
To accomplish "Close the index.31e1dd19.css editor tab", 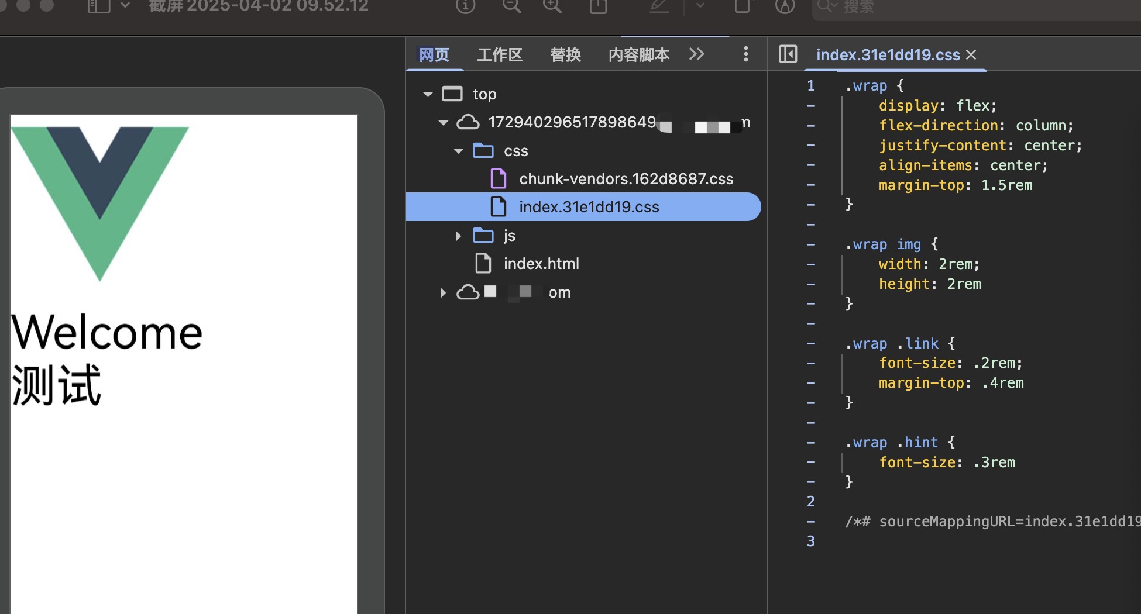I will [971, 55].
